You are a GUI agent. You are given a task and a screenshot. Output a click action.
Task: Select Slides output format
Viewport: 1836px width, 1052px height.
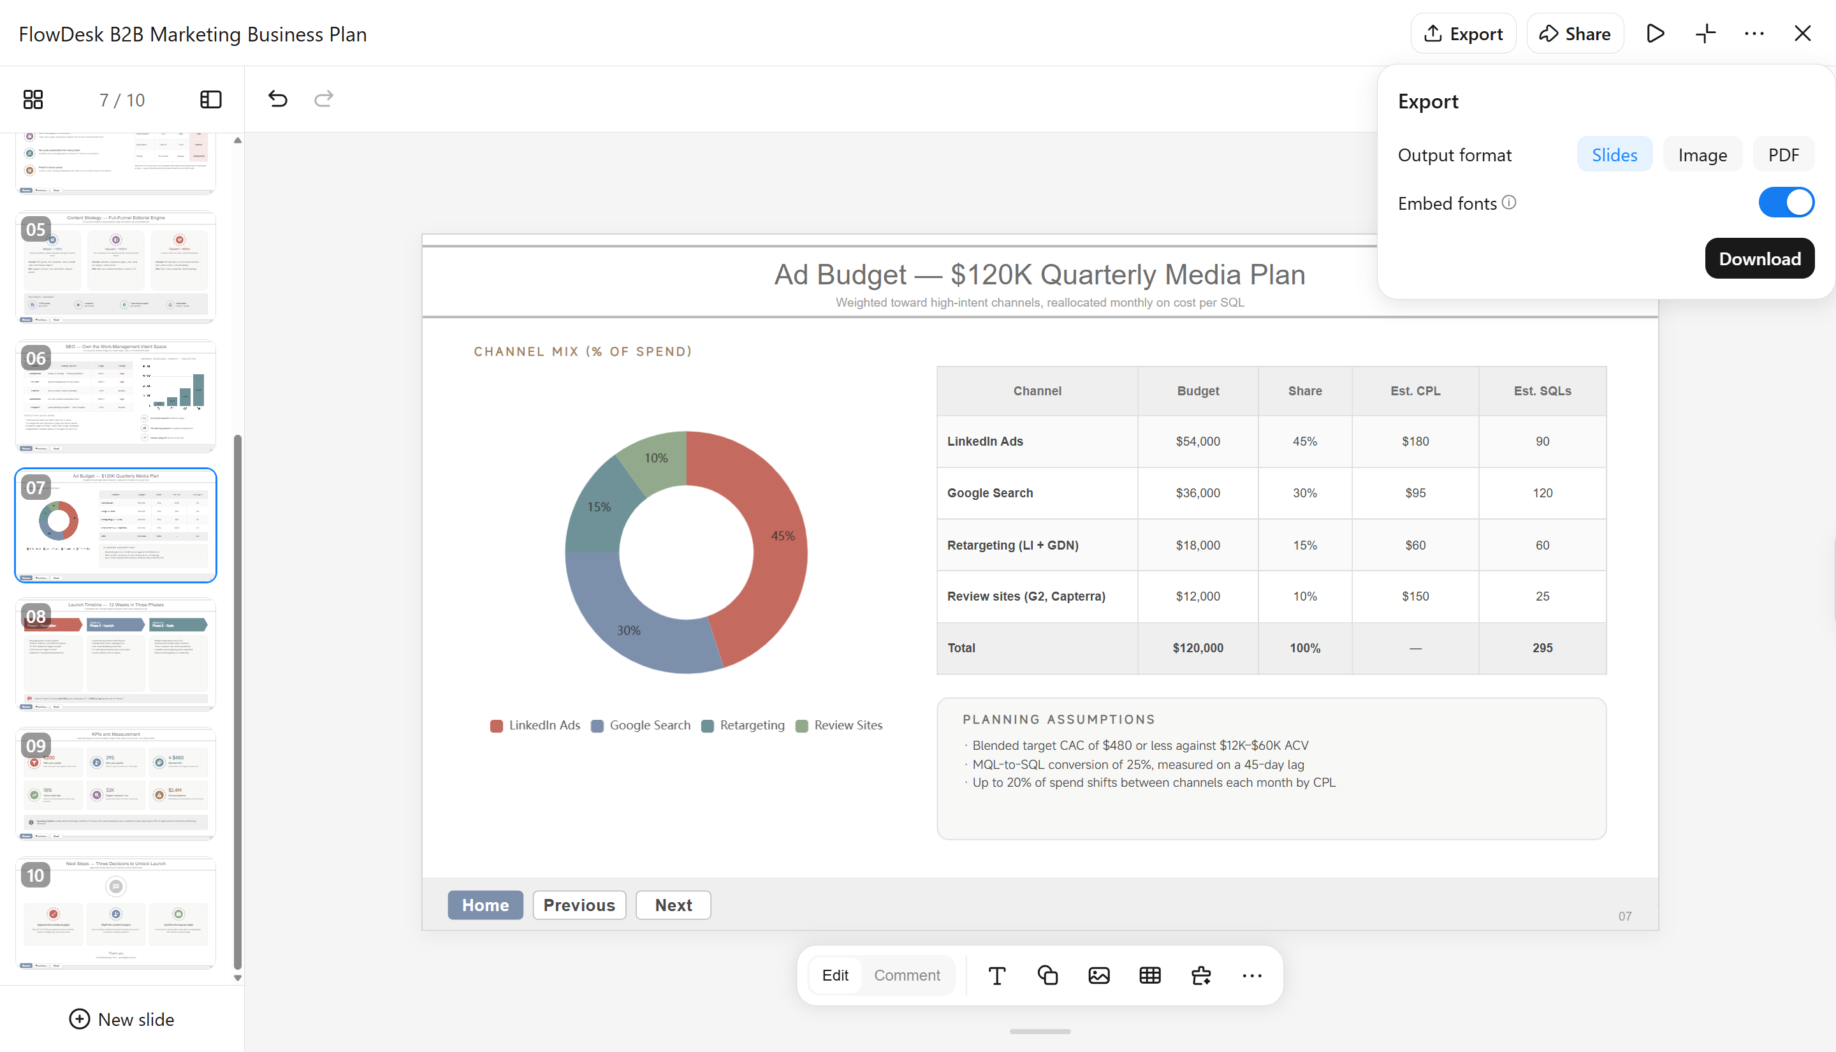[x=1614, y=155]
